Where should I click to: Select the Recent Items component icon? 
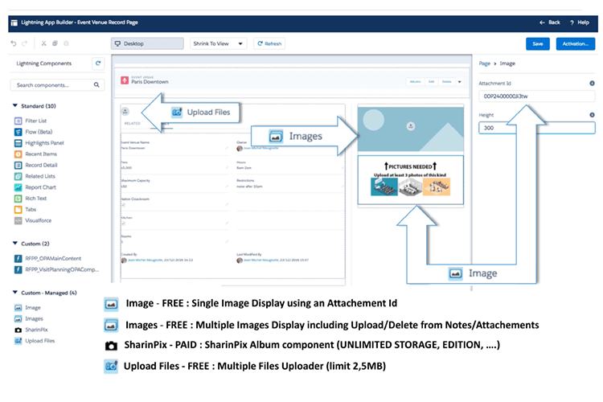18,154
